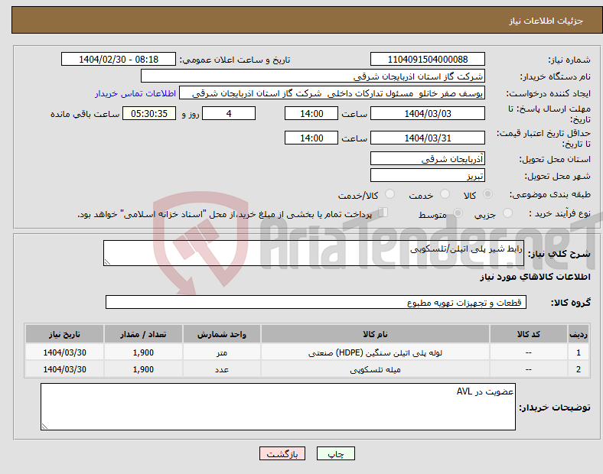603x474 pixels.
Task: Click the کد کالا column header
Action: pos(529,334)
